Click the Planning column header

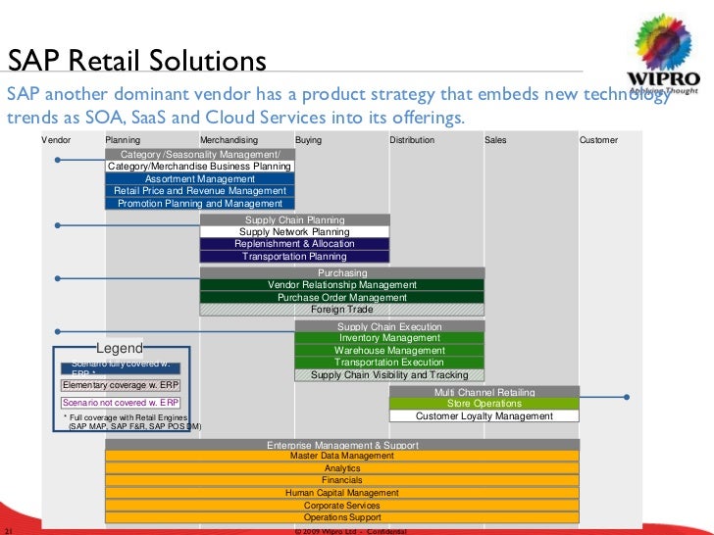pyautogui.click(x=123, y=140)
